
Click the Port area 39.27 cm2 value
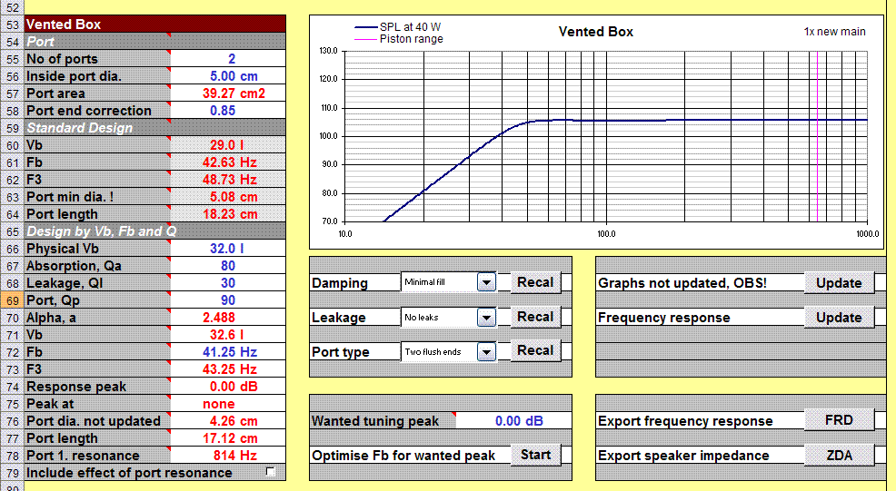pyautogui.click(x=228, y=93)
